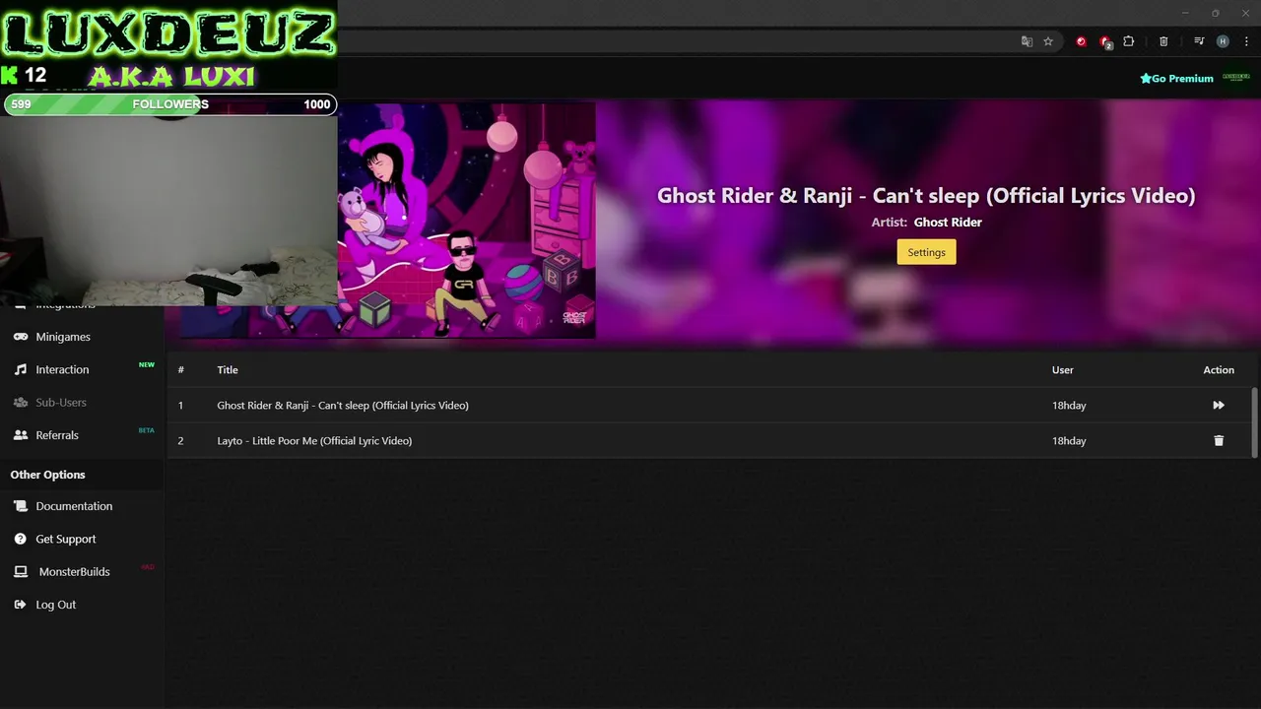The width and height of the screenshot is (1261, 709).
Task: Click the Action column header
Action: 1219,369
